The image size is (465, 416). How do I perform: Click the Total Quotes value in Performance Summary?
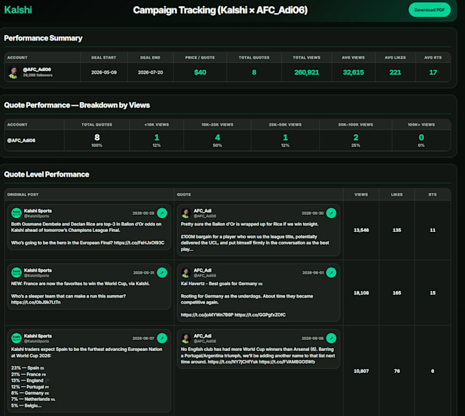[x=254, y=73]
